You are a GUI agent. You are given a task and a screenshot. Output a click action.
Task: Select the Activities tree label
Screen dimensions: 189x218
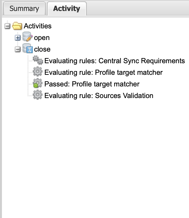38,26
